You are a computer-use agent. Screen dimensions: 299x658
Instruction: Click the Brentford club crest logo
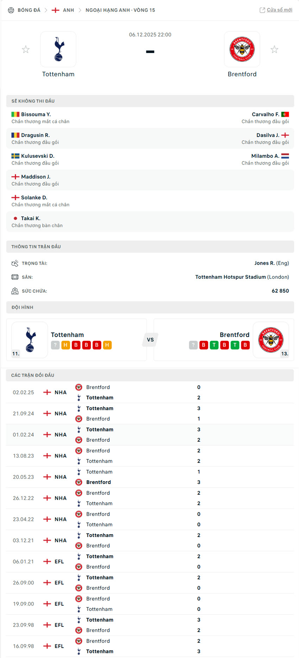[242, 49]
